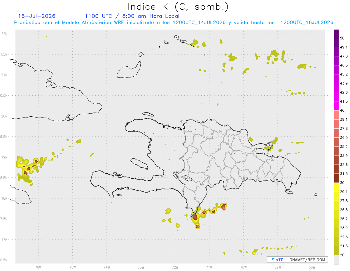Click the 'Pronóstico con el Modelo Atmósferico WRF' line

coord(174,23)
